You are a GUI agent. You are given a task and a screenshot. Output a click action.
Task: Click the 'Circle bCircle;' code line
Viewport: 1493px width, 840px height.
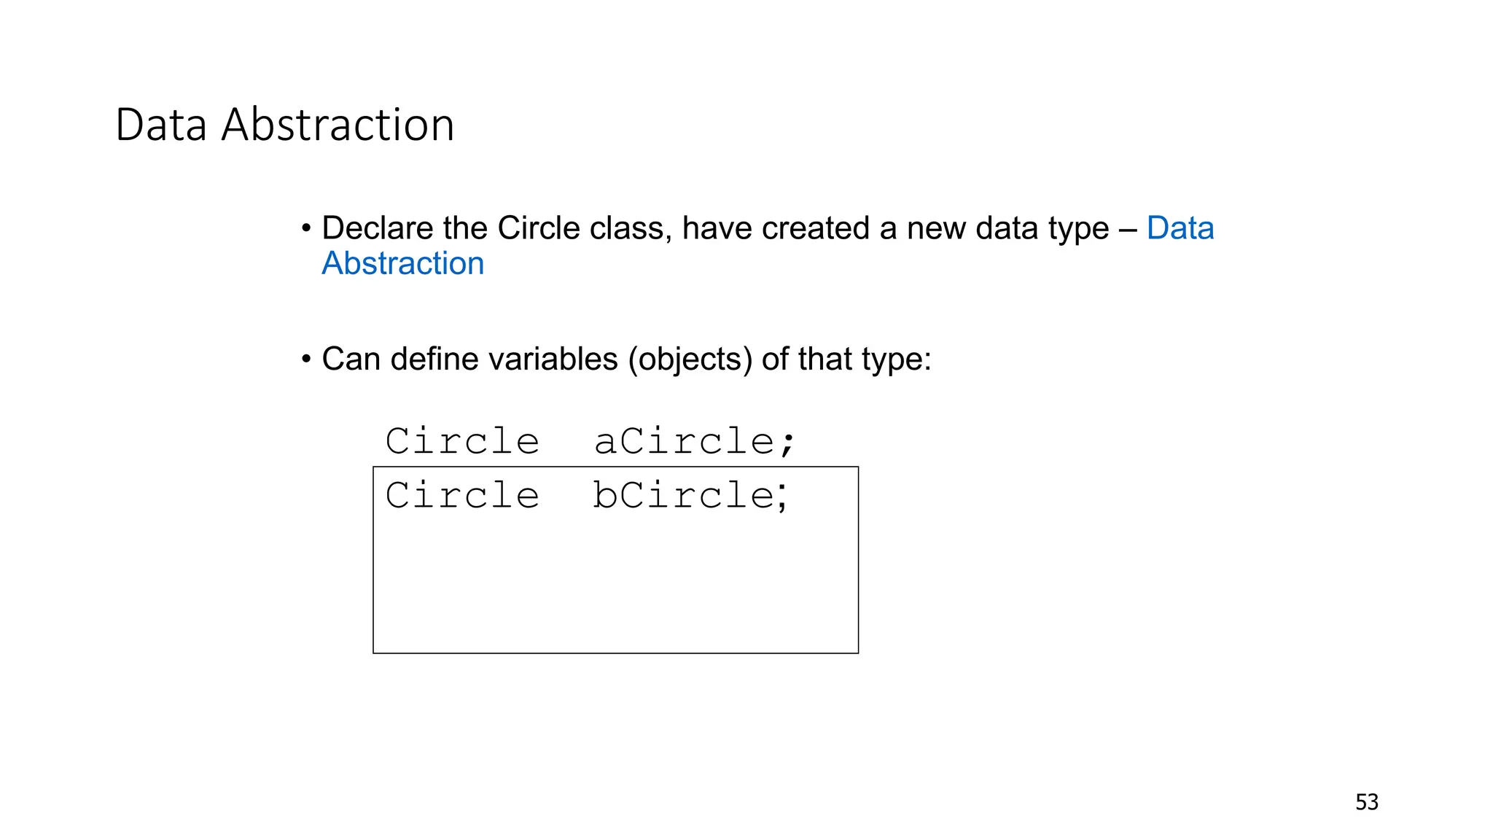587,496
